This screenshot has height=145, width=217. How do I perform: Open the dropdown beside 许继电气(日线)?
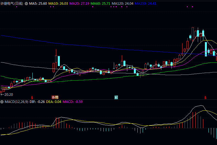26,4
